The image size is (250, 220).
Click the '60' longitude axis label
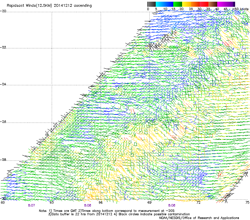(x=3, y=202)
